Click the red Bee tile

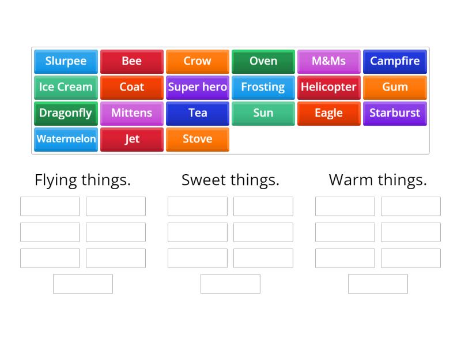point(131,61)
